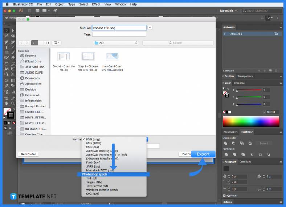
Task: Toggle the Hyphenate checkbox
Action: [224, 196]
